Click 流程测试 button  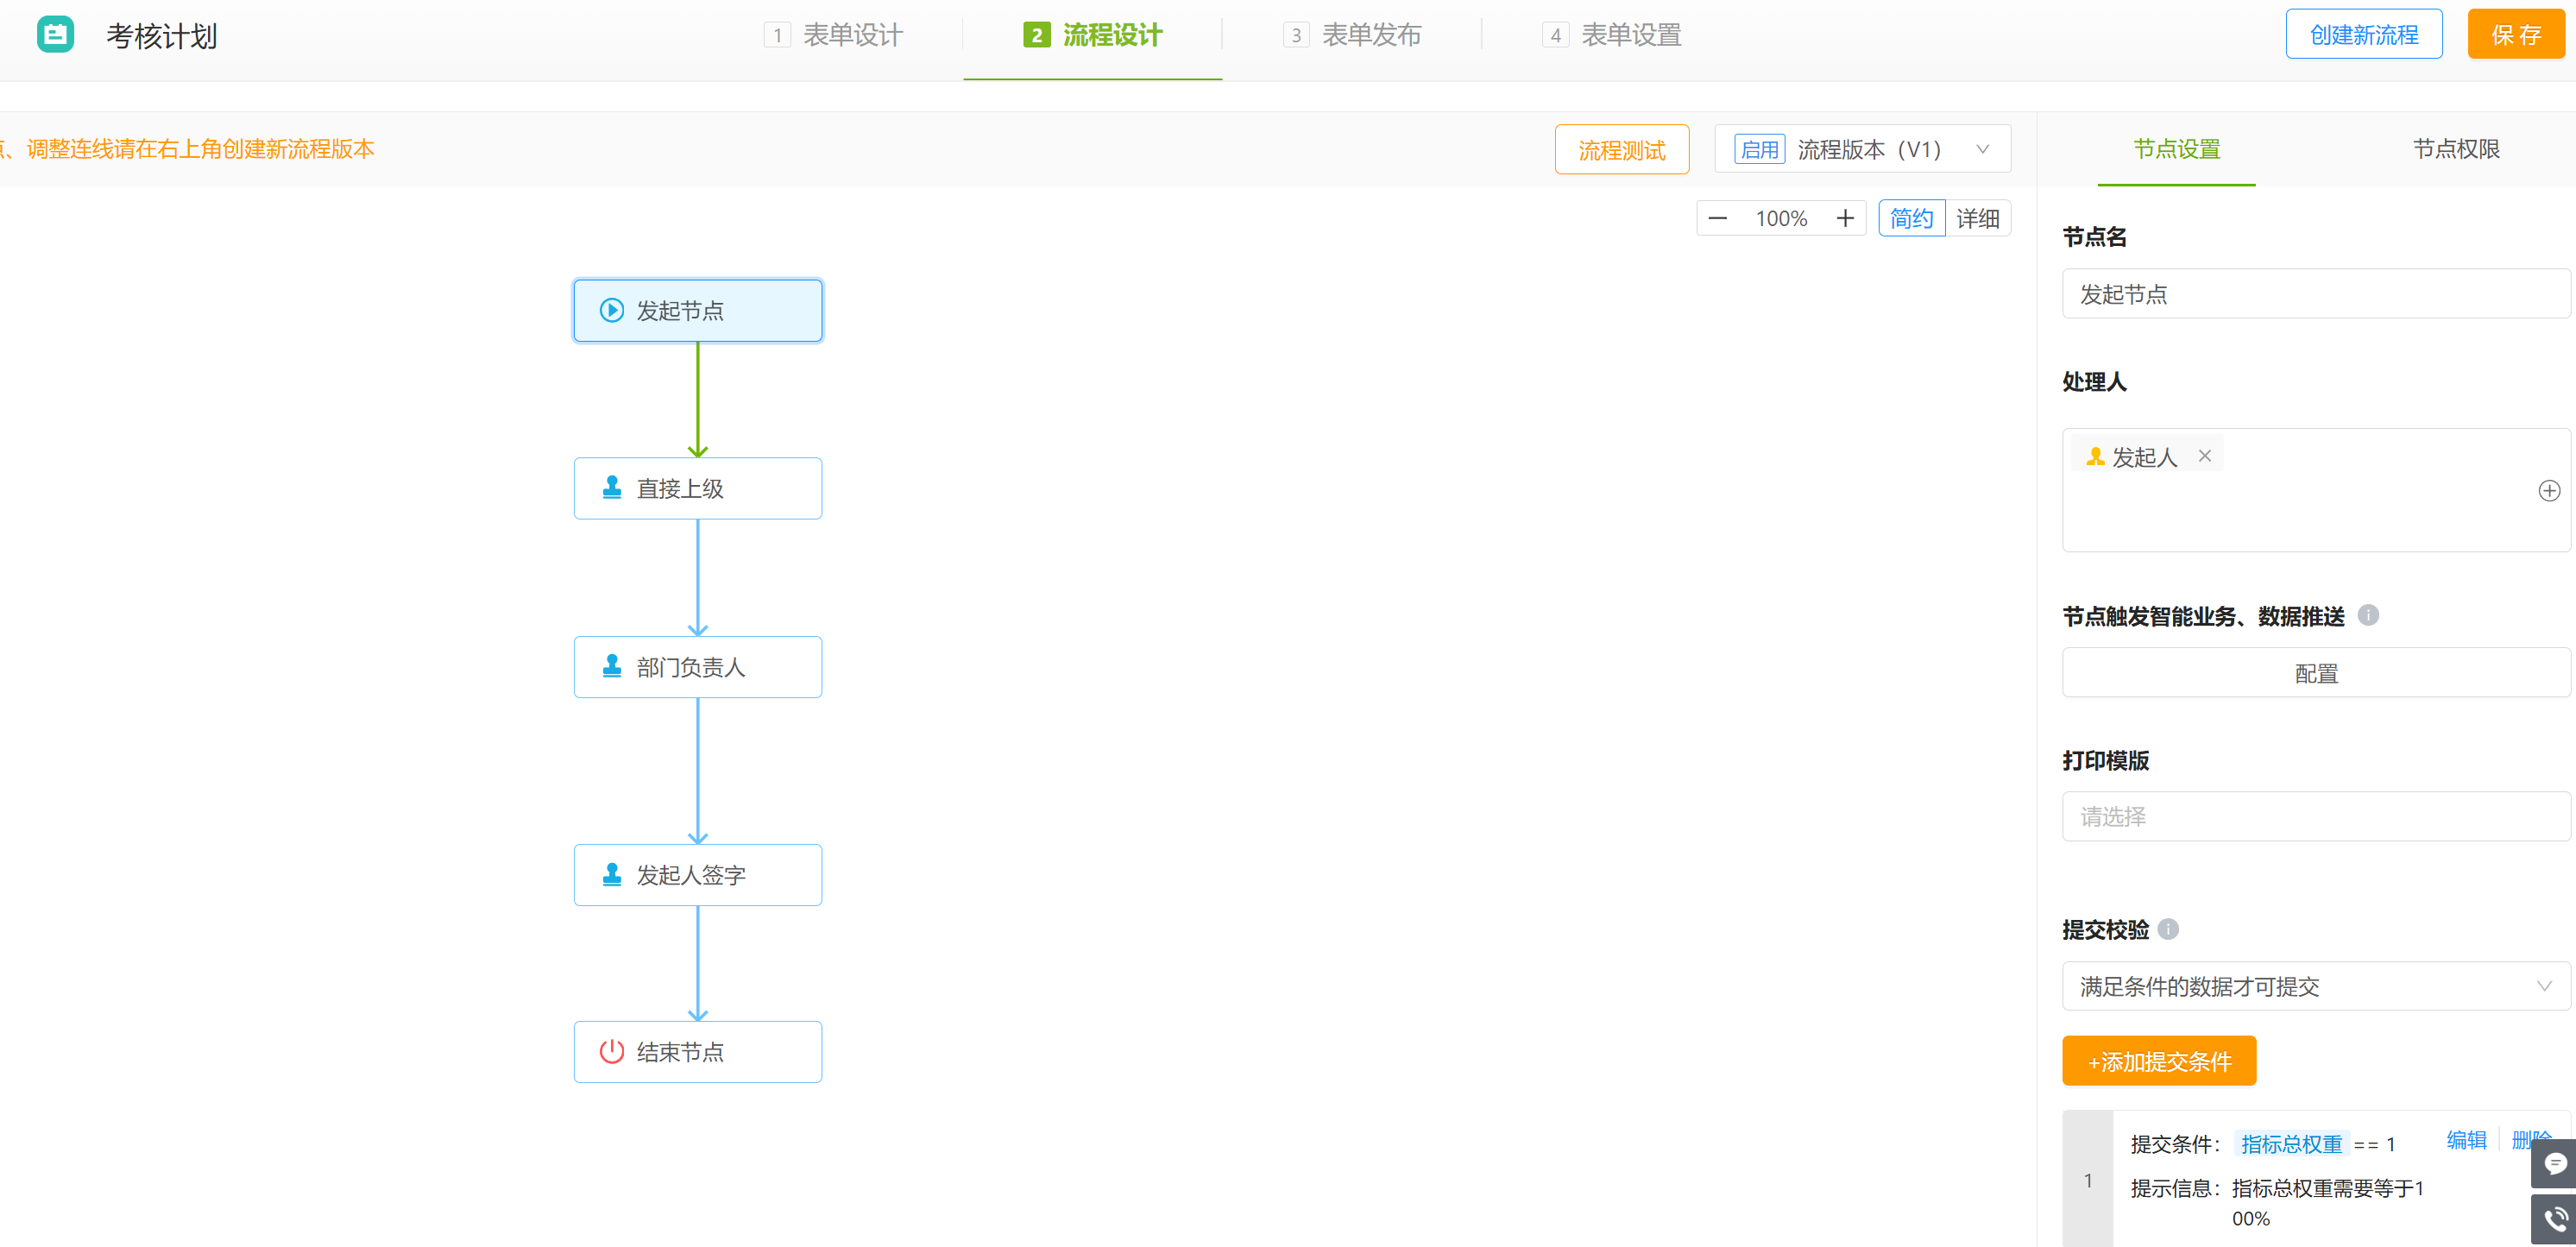pos(1621,150)
